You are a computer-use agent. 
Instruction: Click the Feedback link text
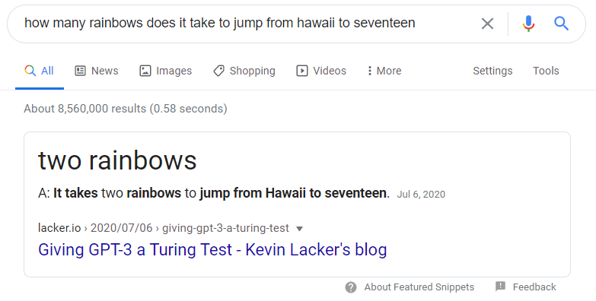click(x=534, y=287)
